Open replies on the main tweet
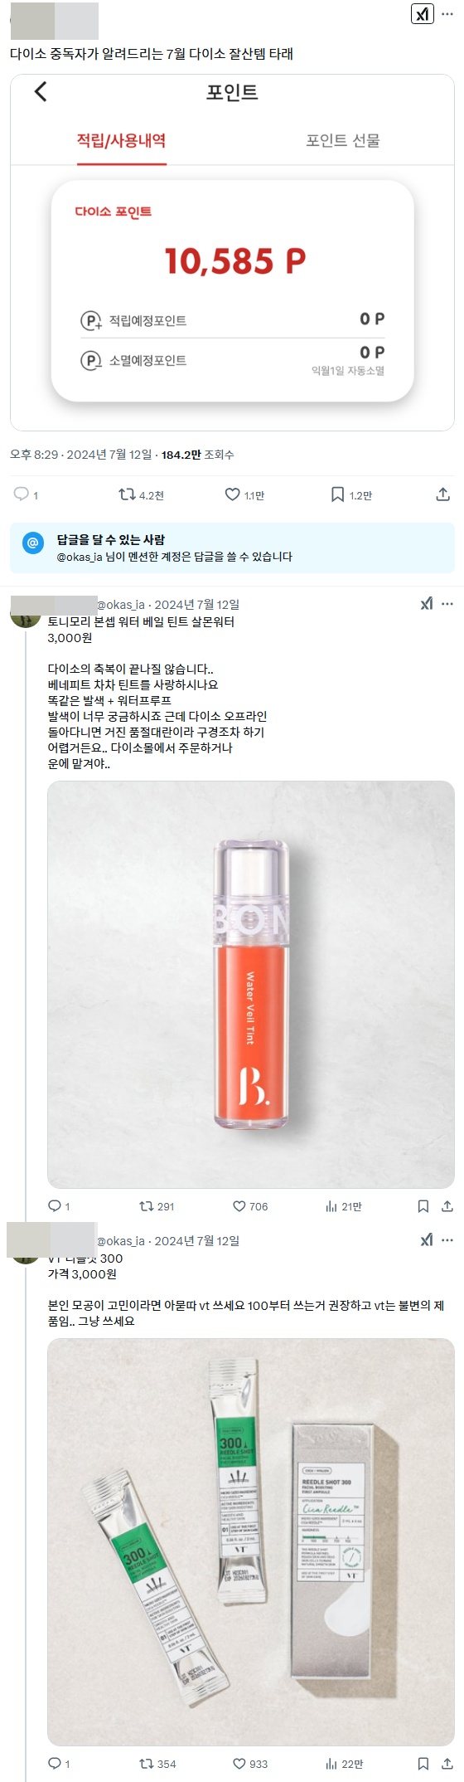The image size is (464, 1782). pyautogui.click(x=27, y=494)
